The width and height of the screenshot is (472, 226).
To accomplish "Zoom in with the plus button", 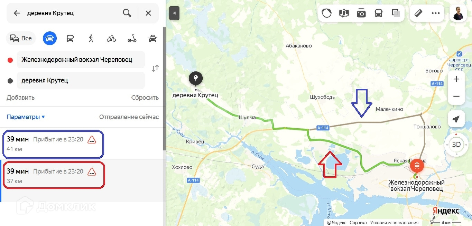I will point(456,79).
